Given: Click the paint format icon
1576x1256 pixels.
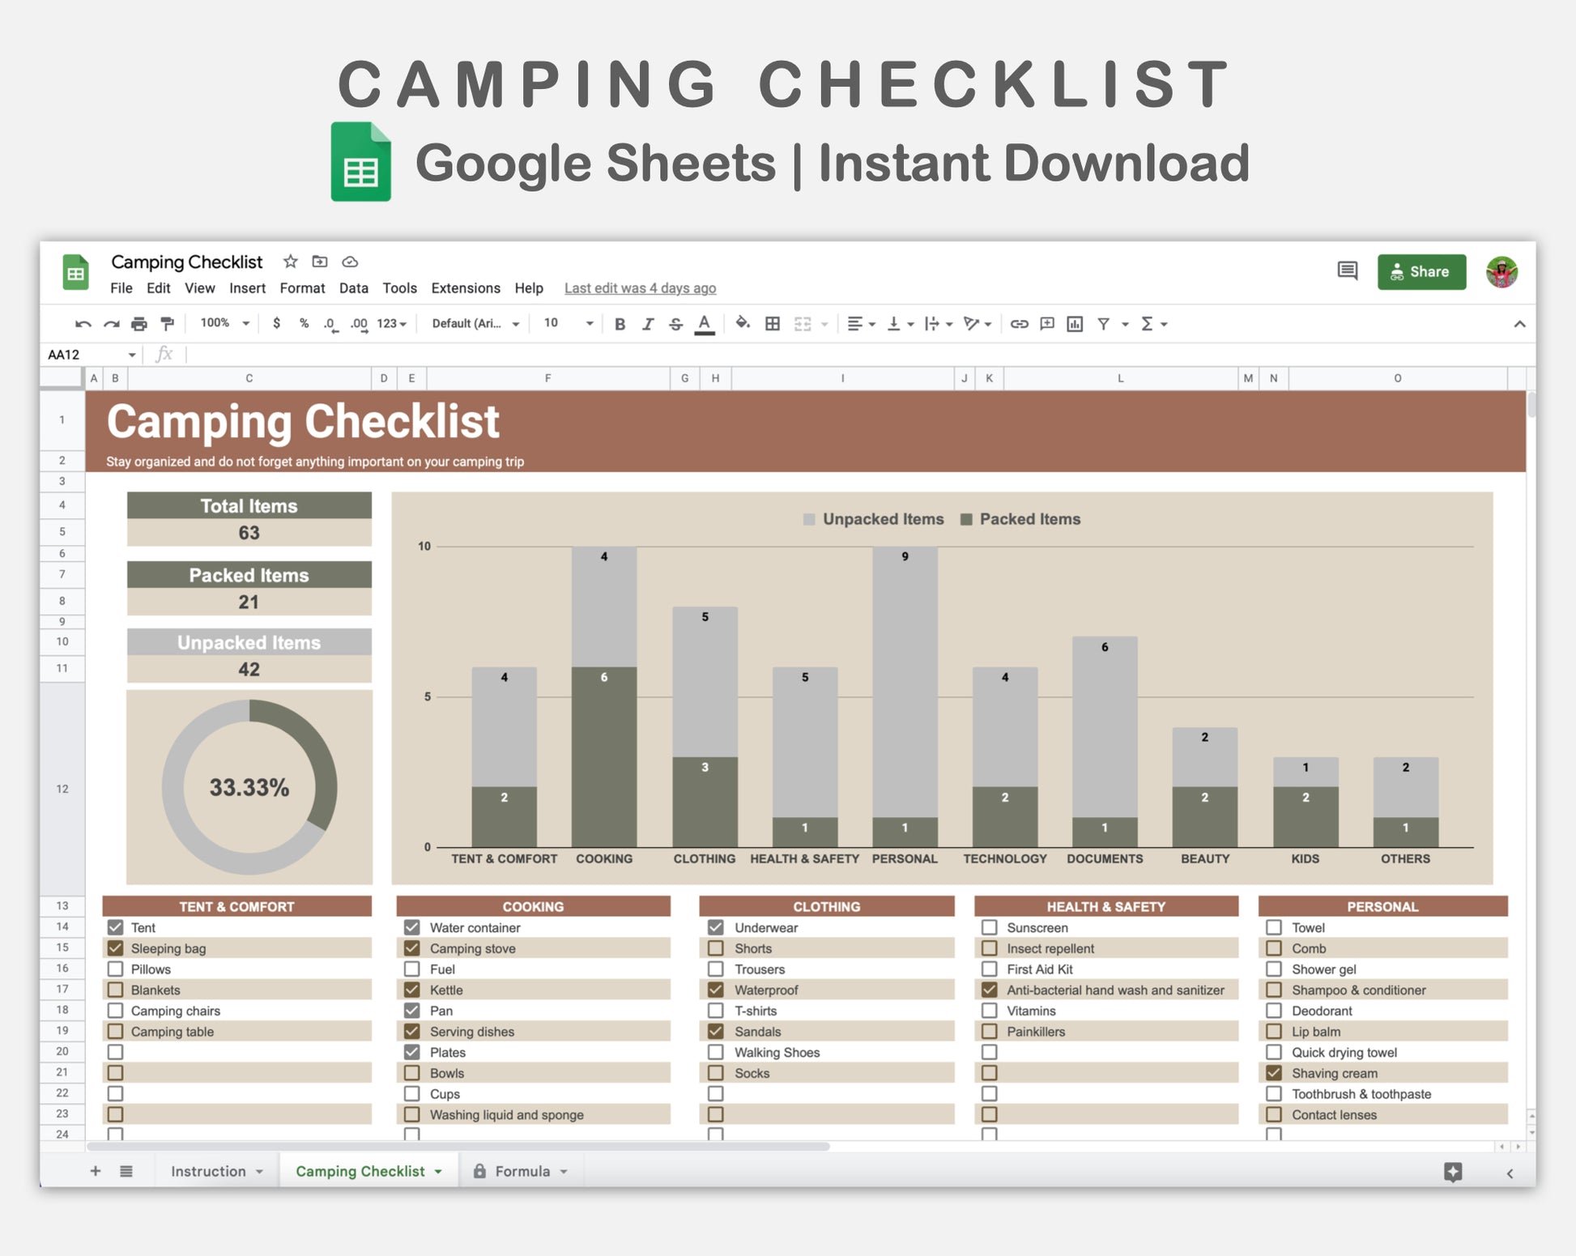Looking at the screenshot, I should click(168, 324).
